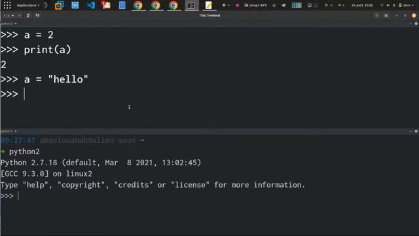Close the top terminal pane

click(x=416, y=24)
